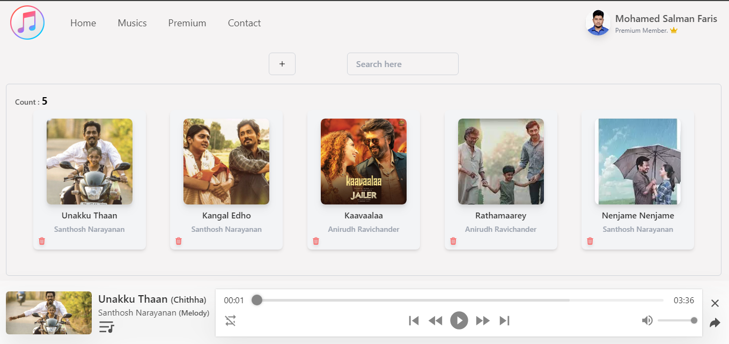Delete the Kaavaalaa song card
This screenshot has height=344, width=729.
[x=316, y=241]
